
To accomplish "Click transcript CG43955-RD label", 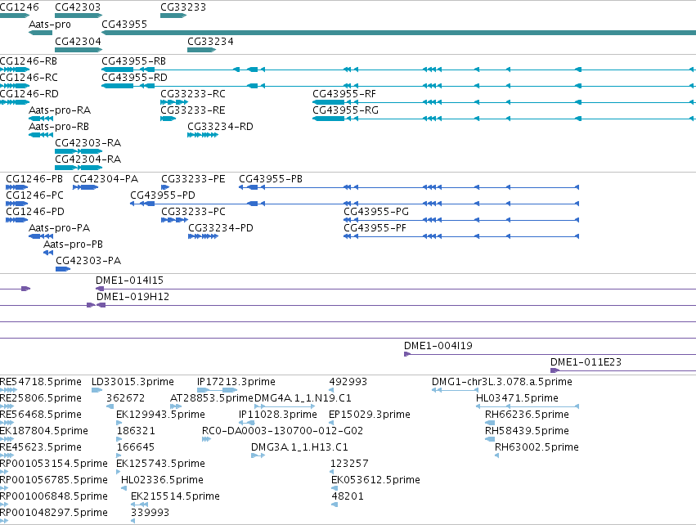I will [x=134, y=78].
